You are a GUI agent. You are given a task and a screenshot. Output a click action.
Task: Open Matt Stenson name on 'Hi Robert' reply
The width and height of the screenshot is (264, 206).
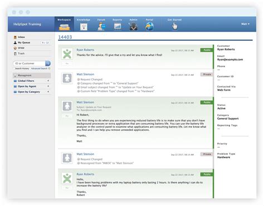(85, 102)
